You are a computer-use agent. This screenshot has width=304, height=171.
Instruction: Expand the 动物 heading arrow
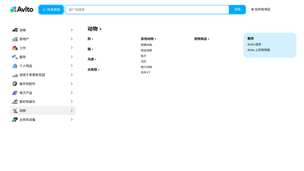click(x=101, y=28)
